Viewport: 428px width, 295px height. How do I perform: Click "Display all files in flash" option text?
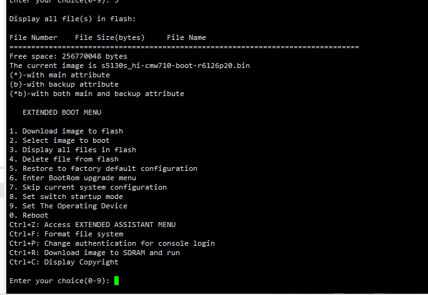point(72,150)
